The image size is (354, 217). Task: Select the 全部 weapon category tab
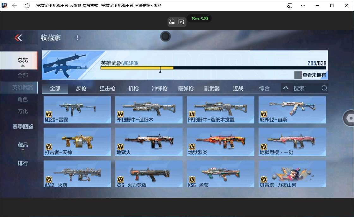pos(55,88)
